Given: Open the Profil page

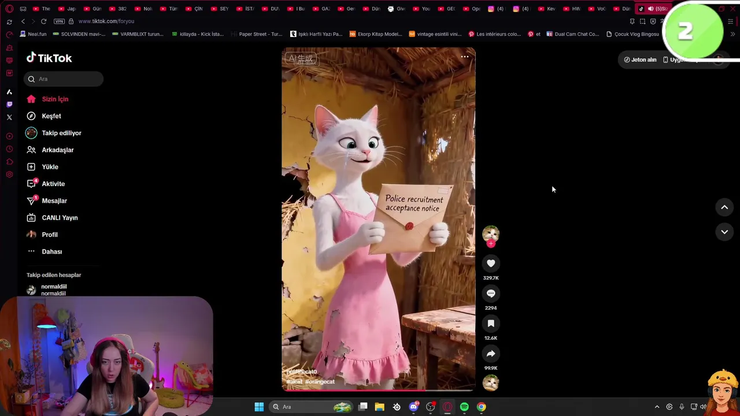Looking at the screenshot, I should click(x=42, y=235).
